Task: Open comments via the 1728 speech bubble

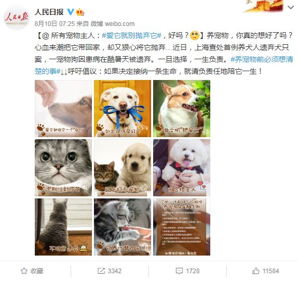Action: tap(179, 271)
